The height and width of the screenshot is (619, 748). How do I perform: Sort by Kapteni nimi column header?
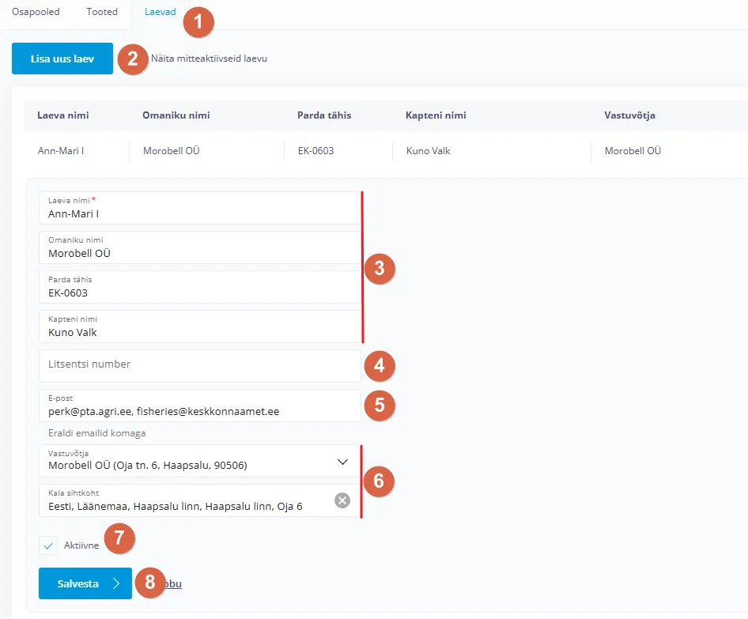point(436,115)
